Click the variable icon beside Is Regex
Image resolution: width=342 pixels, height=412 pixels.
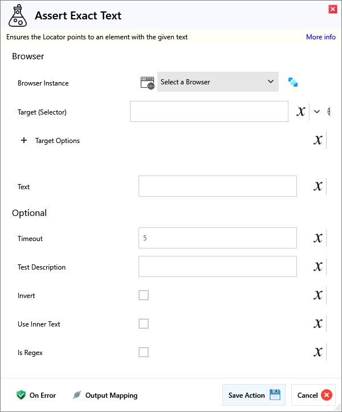pos(318,352)
